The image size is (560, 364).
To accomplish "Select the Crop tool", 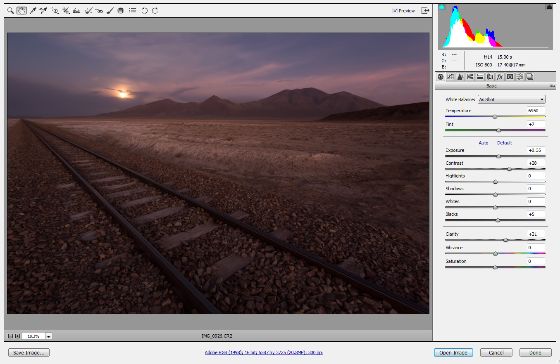I will coord(65,11).
